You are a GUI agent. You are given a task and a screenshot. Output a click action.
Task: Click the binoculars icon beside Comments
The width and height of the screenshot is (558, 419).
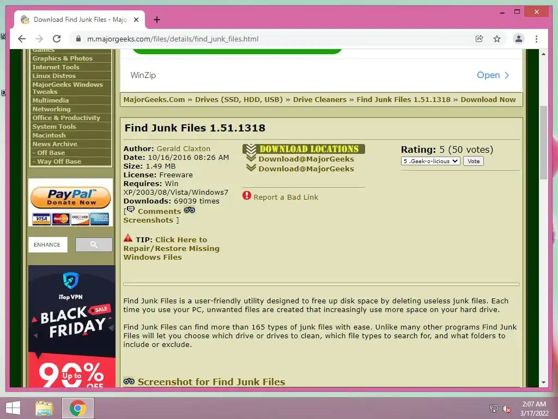pyautogui.click(x=189, y=210)
